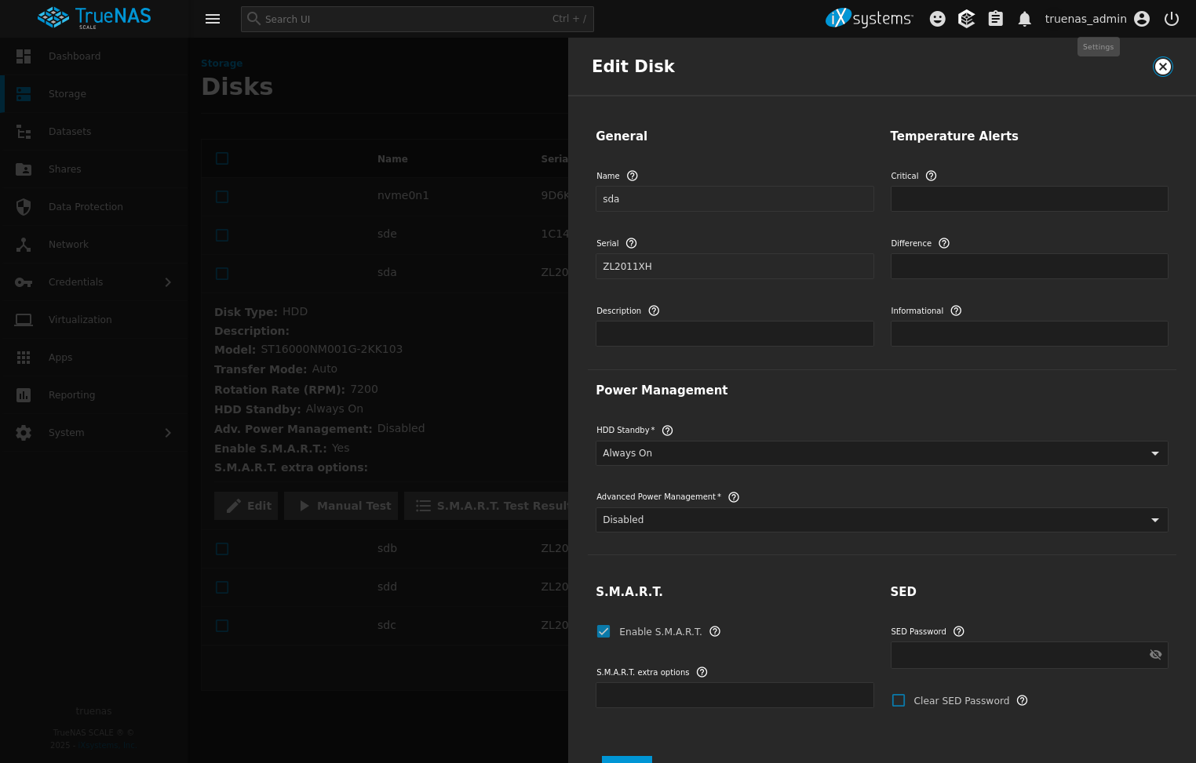Viewport: 1196px width, 763px height.
Task: Check the Clear SED Password box
Action: coord(899,700)
